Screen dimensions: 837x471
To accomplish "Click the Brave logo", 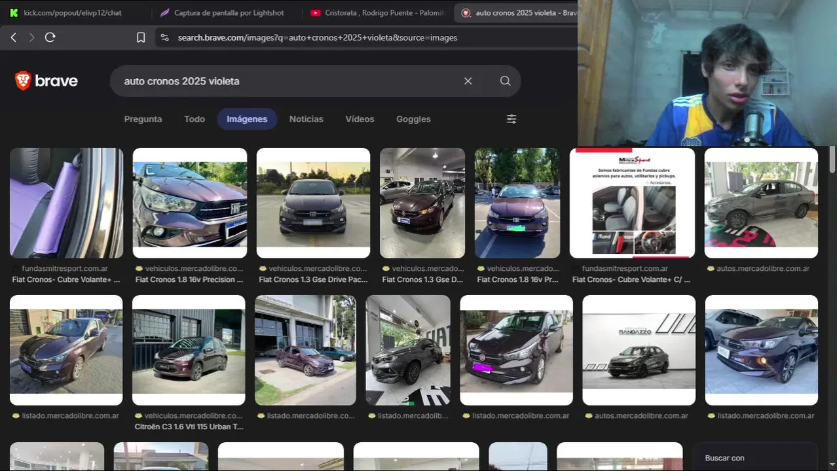I will (x=46, y=81).
